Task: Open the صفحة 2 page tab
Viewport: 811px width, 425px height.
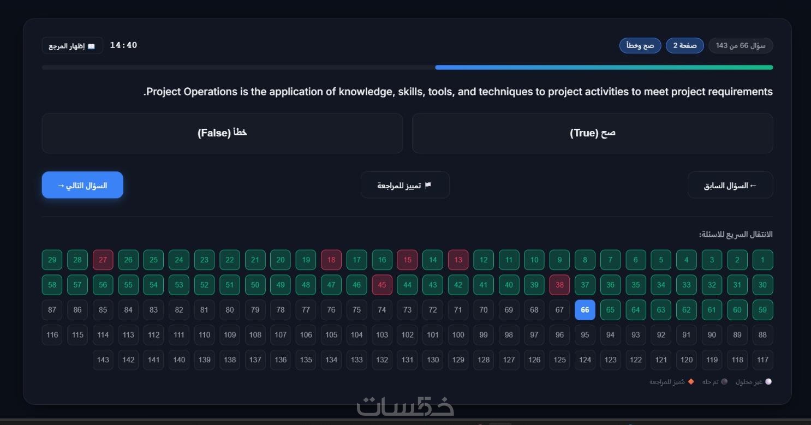Action: [684, 45]
